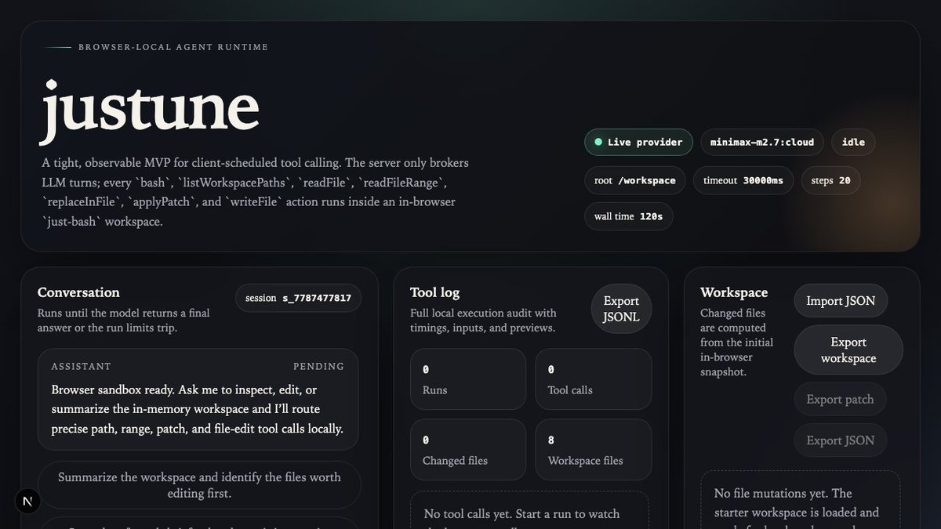Click the 'Runs until the model returns' subtitle
Image resolution: width=941 pixels, height=529 pixels.
coord(124,321)
